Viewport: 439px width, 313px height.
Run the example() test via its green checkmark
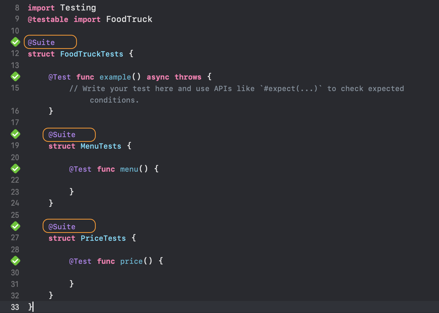tap(15, 76)
